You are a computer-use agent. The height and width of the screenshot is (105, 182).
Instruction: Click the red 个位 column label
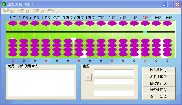click(x=145, y=18)
